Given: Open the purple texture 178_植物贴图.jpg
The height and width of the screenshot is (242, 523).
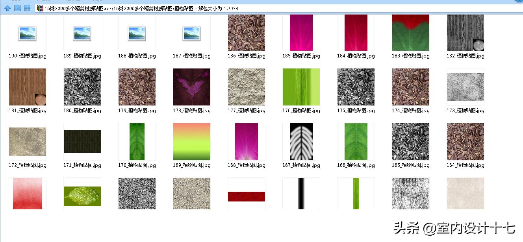Looking at the screenshot, I should click(x=191, y=87).
